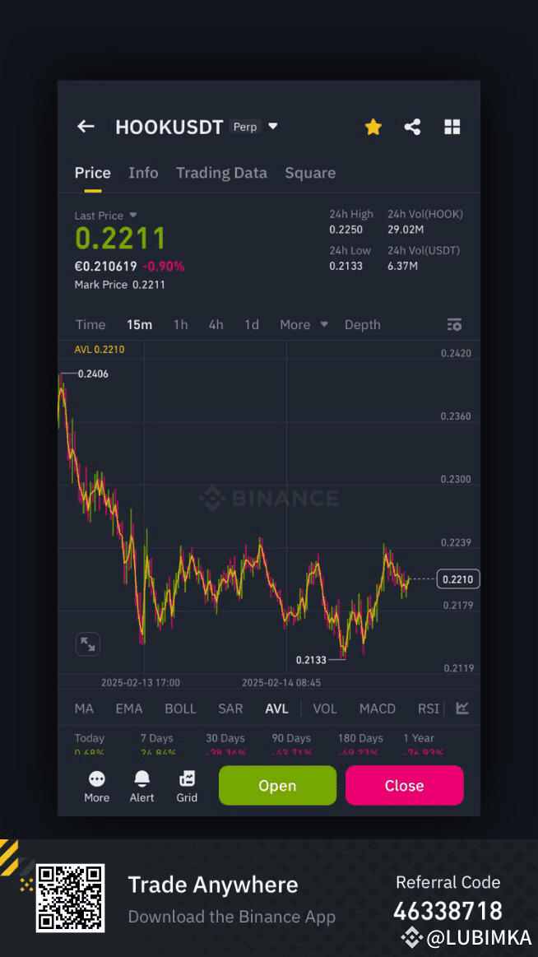Activate the MACD indicator
The width and height of the screenshot is (538, 957).
click(377, 708)
